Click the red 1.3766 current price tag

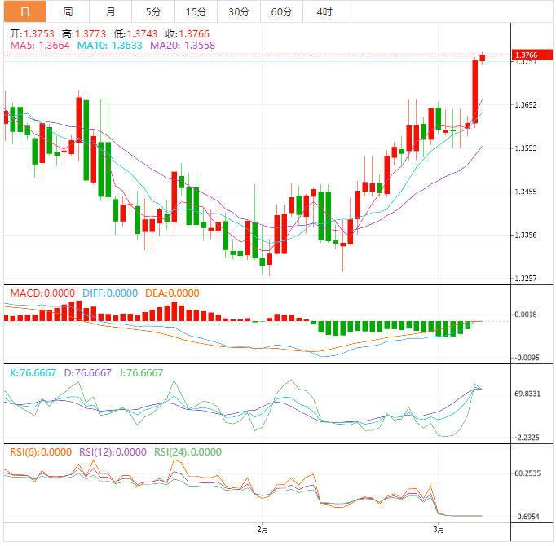527,55
